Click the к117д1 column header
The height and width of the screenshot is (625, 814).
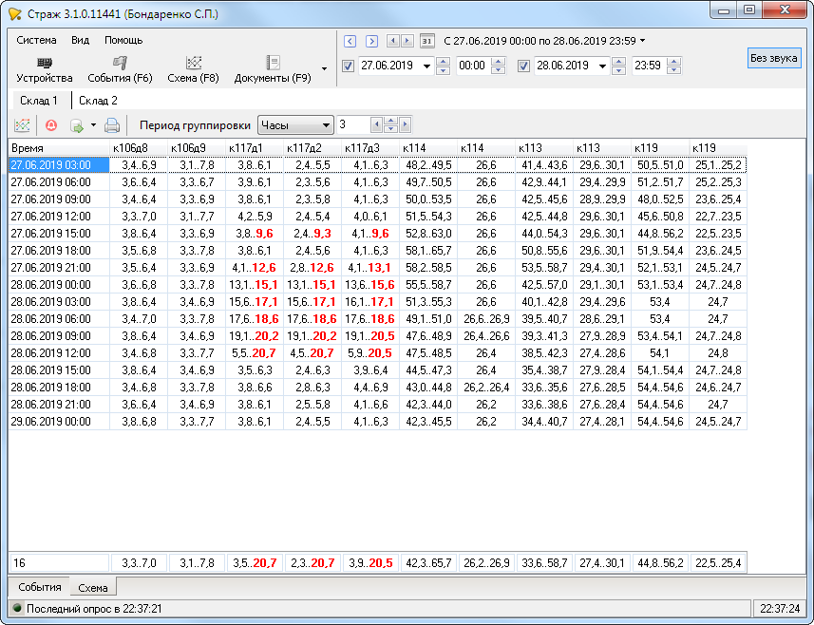[255, 148]
